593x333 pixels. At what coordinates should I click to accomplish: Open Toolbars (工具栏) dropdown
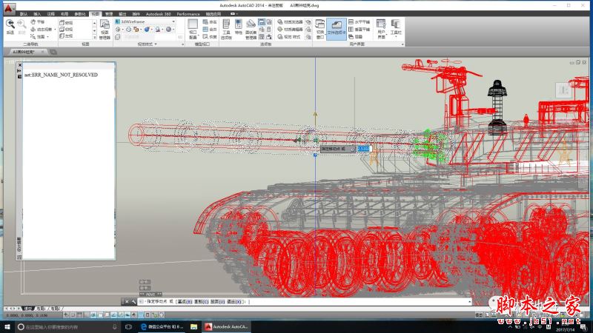(x=396, y=29)
